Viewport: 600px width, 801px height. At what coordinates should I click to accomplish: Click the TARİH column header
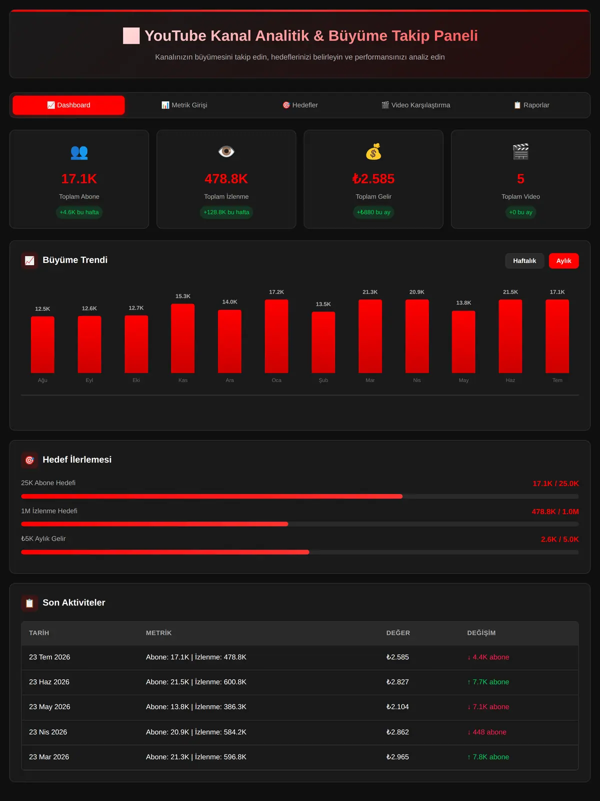(39, 633)
